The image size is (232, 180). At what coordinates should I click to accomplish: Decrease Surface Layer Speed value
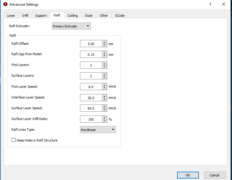pos(105,110)
